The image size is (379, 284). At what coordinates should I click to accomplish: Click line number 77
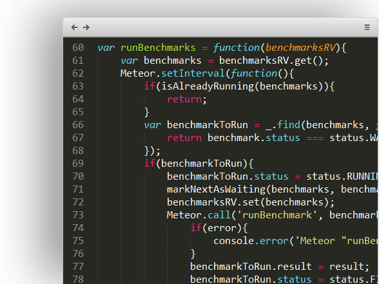point(78,267)
